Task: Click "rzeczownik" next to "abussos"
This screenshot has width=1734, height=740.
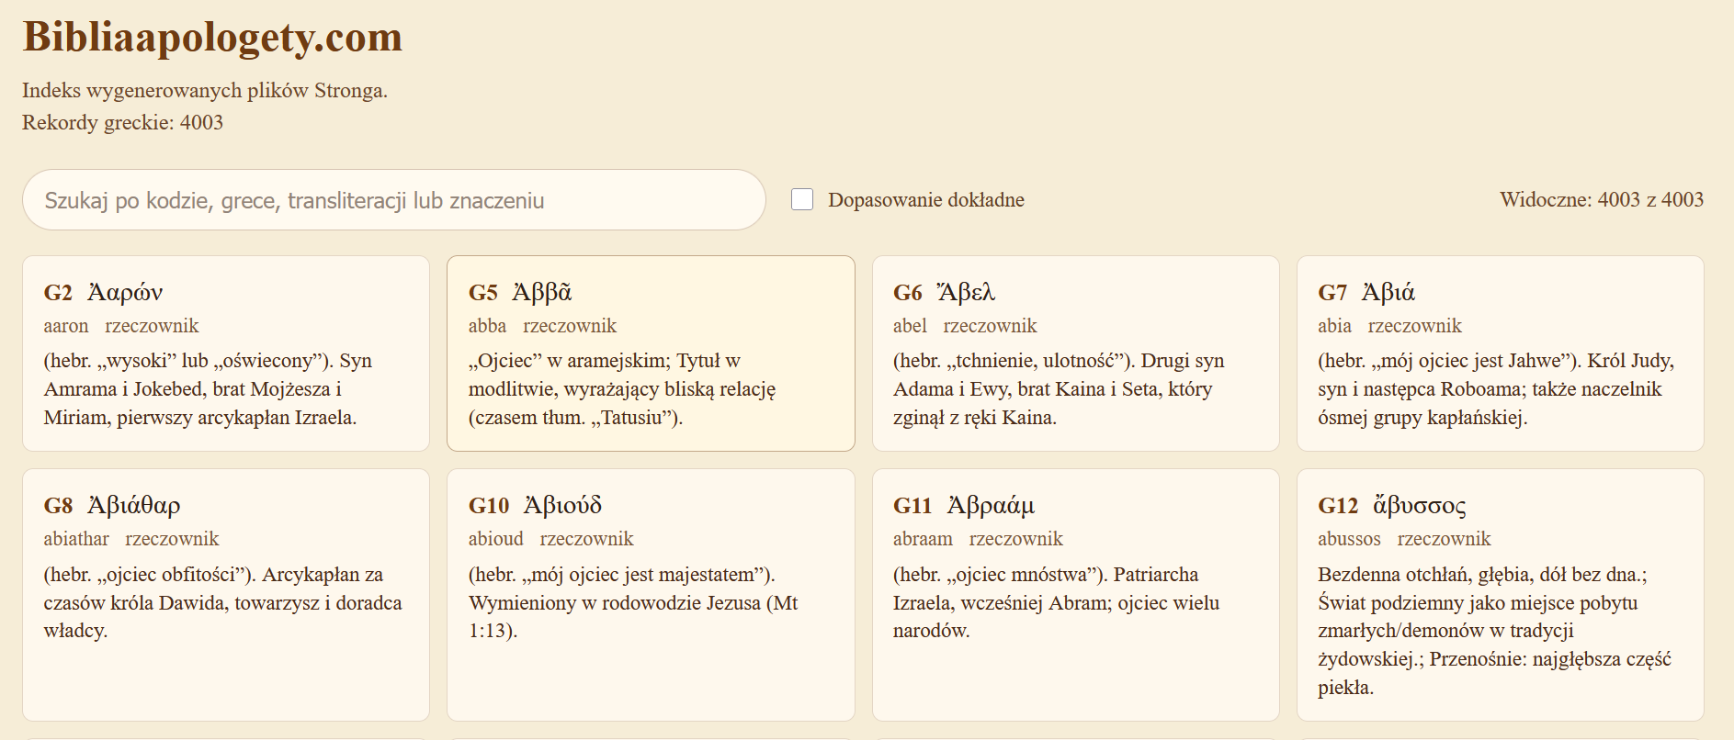Action: coord(1444,539)
